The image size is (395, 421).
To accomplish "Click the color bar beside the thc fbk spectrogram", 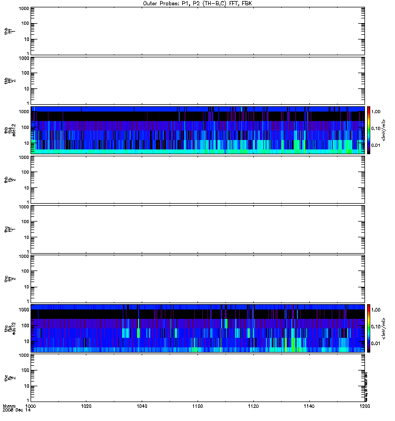I will pyautogui.click(x=369, y=328).
